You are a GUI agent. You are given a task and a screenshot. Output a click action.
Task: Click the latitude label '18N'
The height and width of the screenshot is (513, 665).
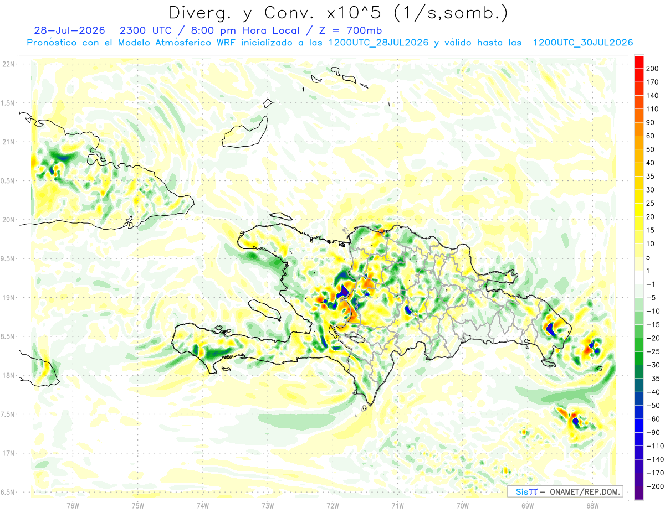point(8,375)
